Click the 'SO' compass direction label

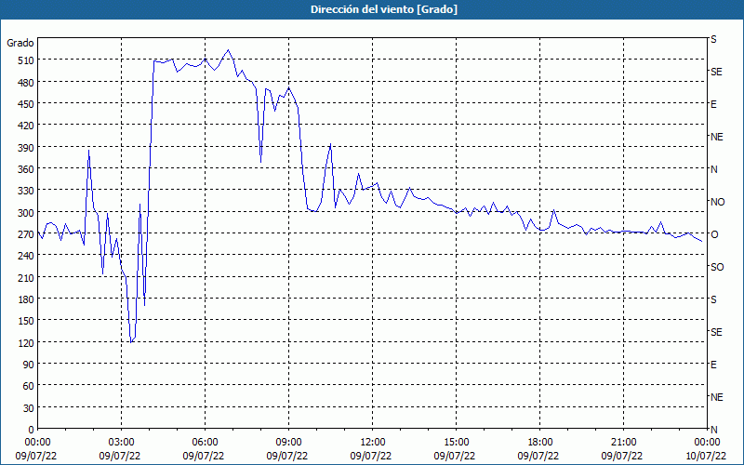tap(717, 267)
